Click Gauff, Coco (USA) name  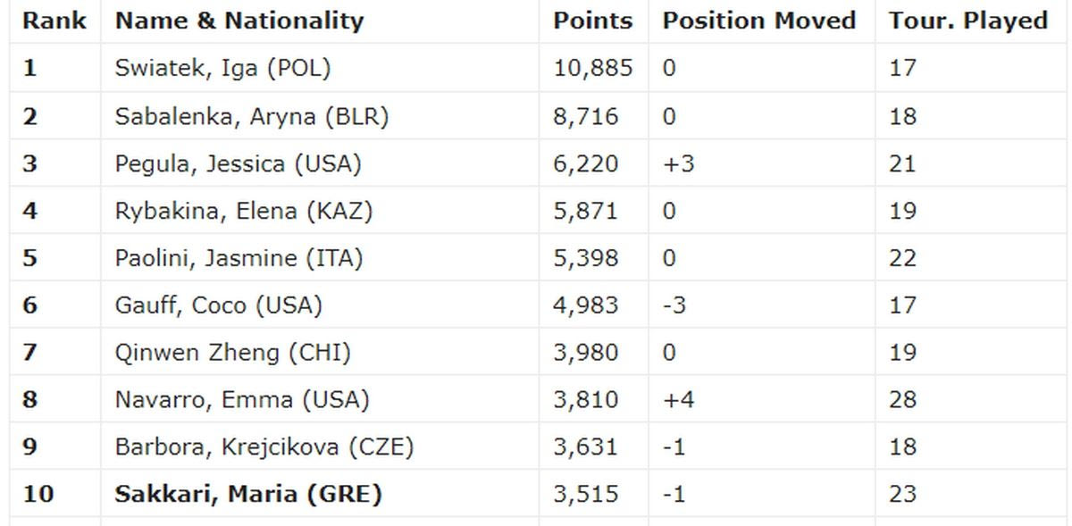[218, 305]
